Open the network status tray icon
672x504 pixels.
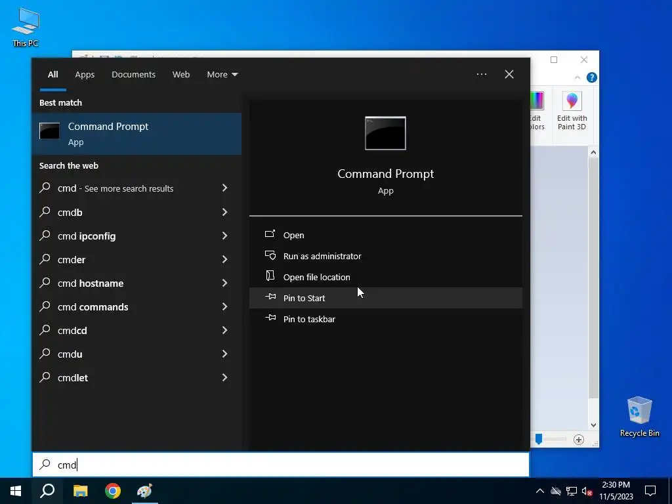point(572,491)
